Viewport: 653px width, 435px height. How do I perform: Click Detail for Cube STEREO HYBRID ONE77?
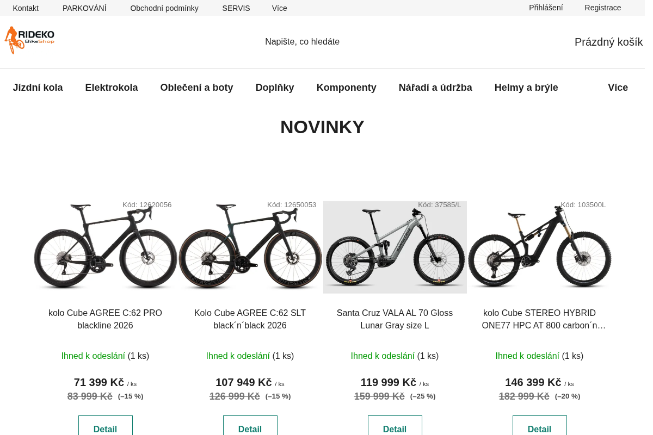tap(540, 429)
